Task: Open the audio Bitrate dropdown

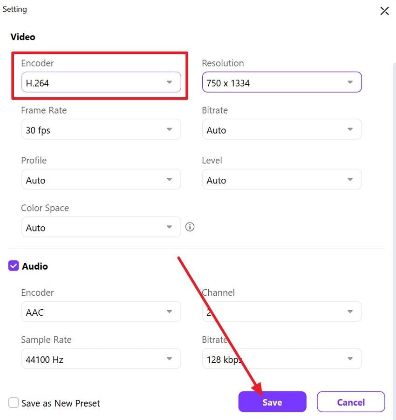Action: (350, 359)
